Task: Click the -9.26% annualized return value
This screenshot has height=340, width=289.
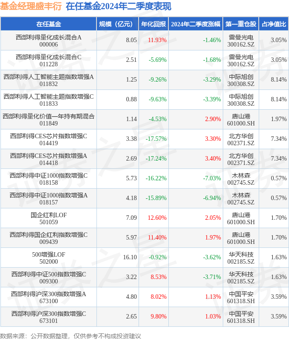Action: 157,79
